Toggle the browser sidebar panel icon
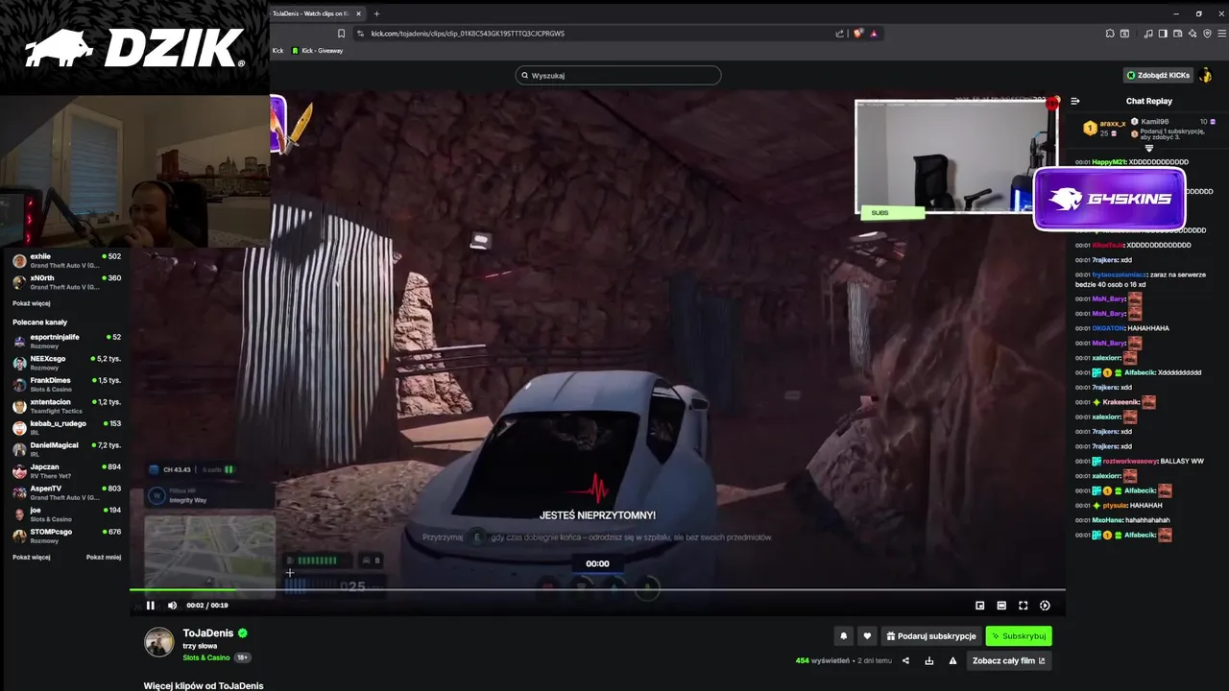 [1162, 33]
